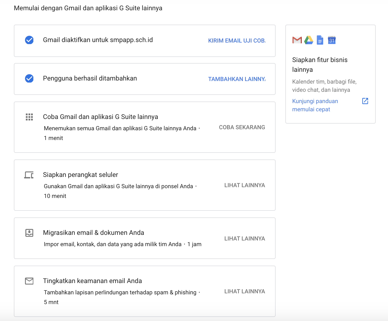Click KIRIM EMAIL UJI COBA link

point(236,41)
